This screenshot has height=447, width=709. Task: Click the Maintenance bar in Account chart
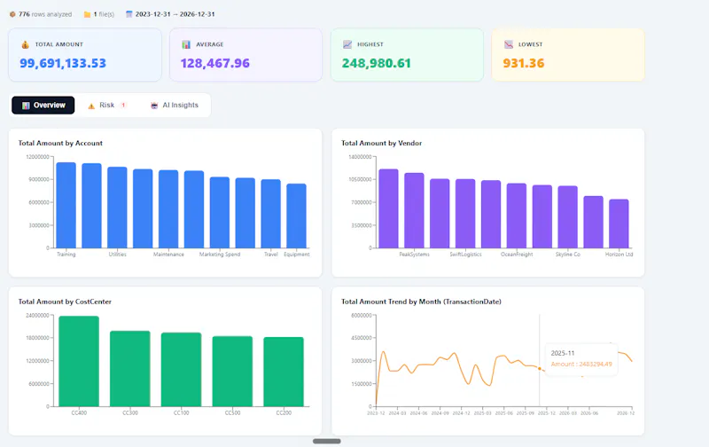168,209
